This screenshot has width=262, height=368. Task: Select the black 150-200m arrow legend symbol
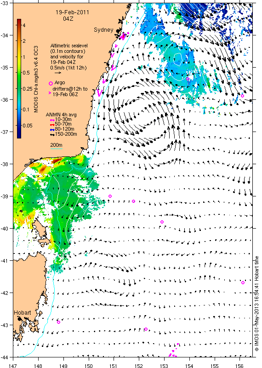tap(52, 134)
